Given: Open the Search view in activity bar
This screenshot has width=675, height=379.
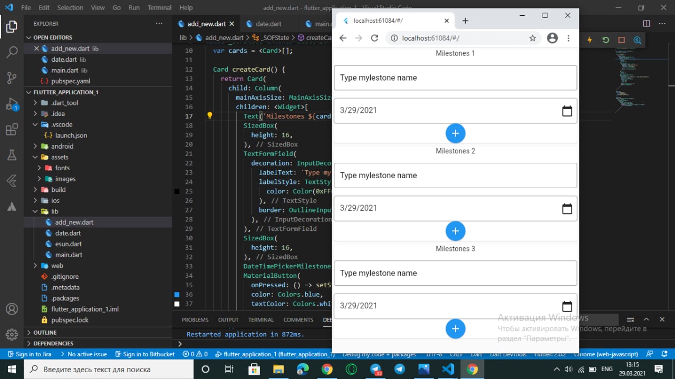Looking at the screenshot, I should point(12,52).
